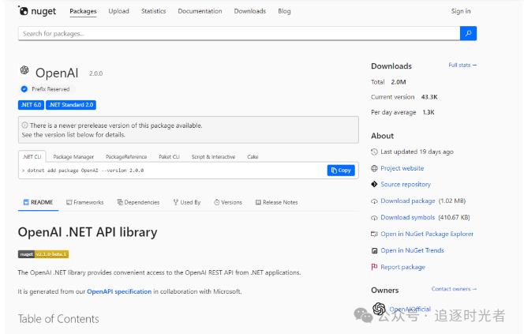This screenshot has height=334, width=524.
Task: Click the OpenAIOfficial owner avatar
Action: [x=380, y=309]
